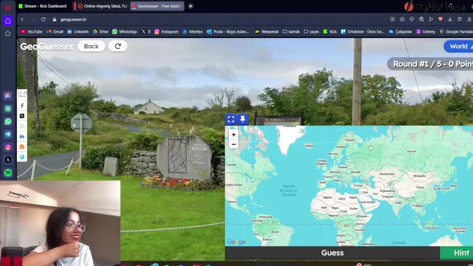Share page via Facebook share button
The width and height of the screenshot is (473, 266).
22,106
